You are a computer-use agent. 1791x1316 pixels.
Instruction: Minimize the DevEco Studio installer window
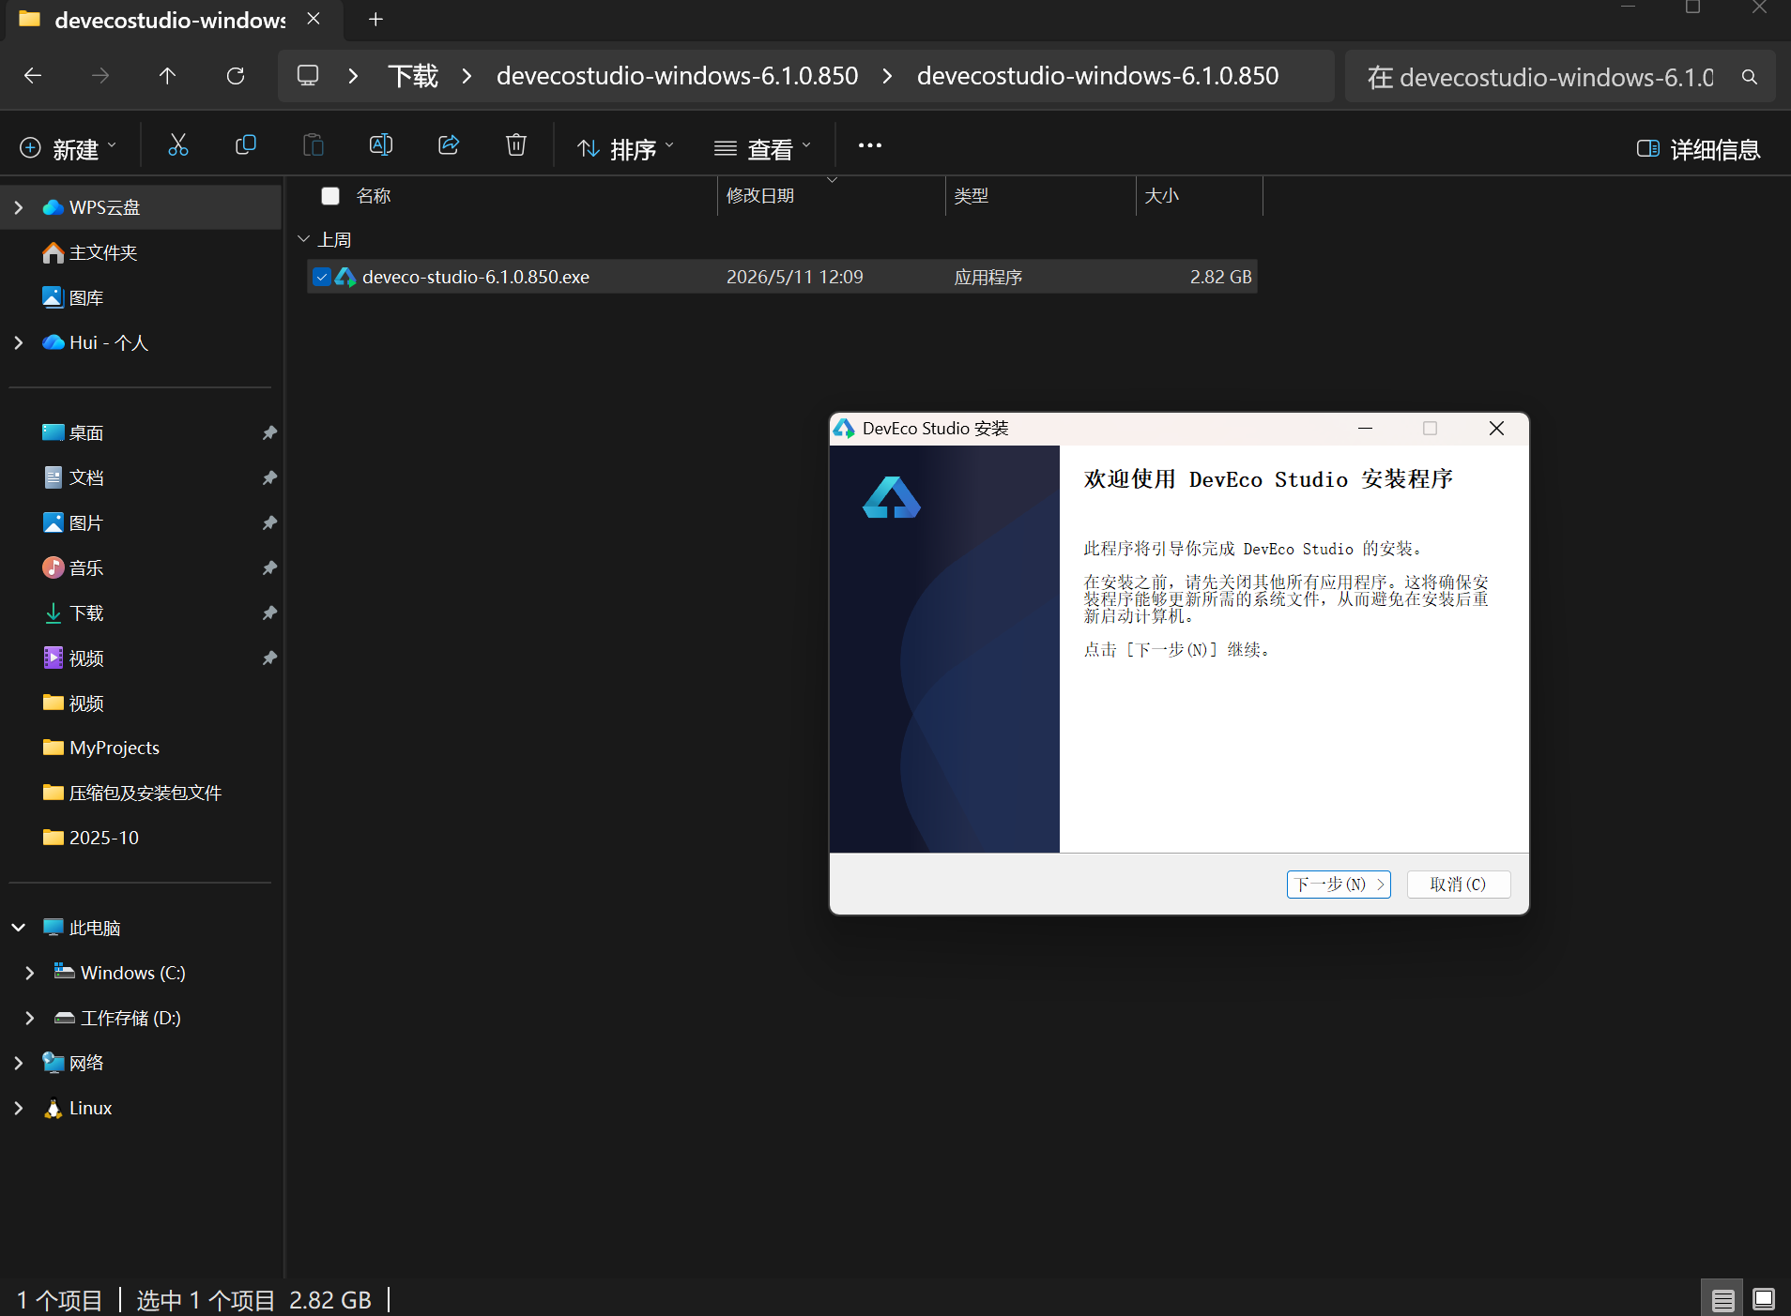tap(1365, 429)
